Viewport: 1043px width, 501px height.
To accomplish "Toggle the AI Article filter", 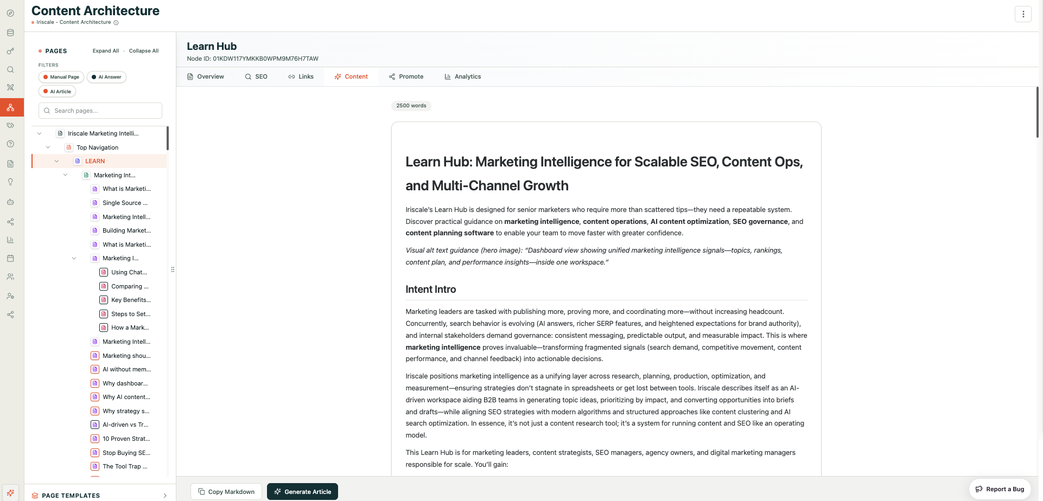I will 57,92.
